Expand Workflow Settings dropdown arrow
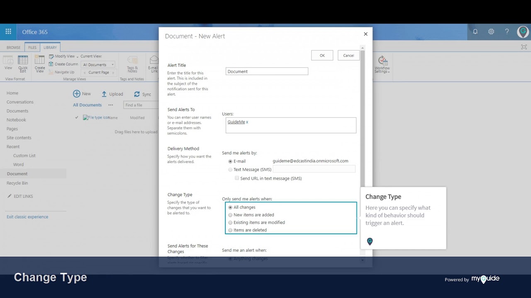 click(389, 72)
